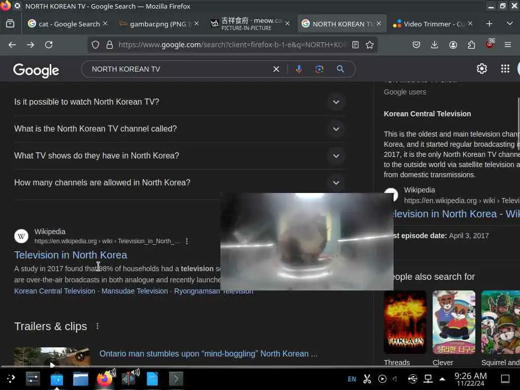Open tracking protection shield info
The width and height of the screenshot is (520, 390).
click(x=95, y=45)
